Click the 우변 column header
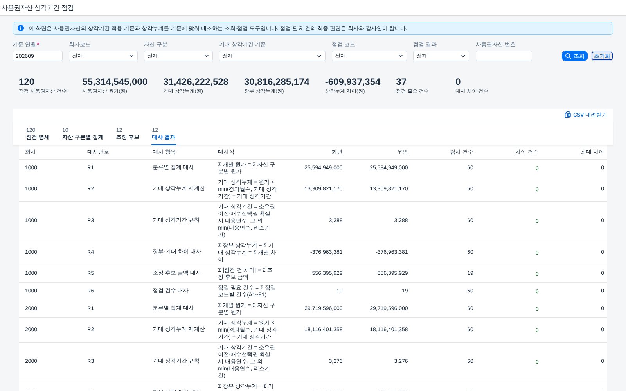 402,152
